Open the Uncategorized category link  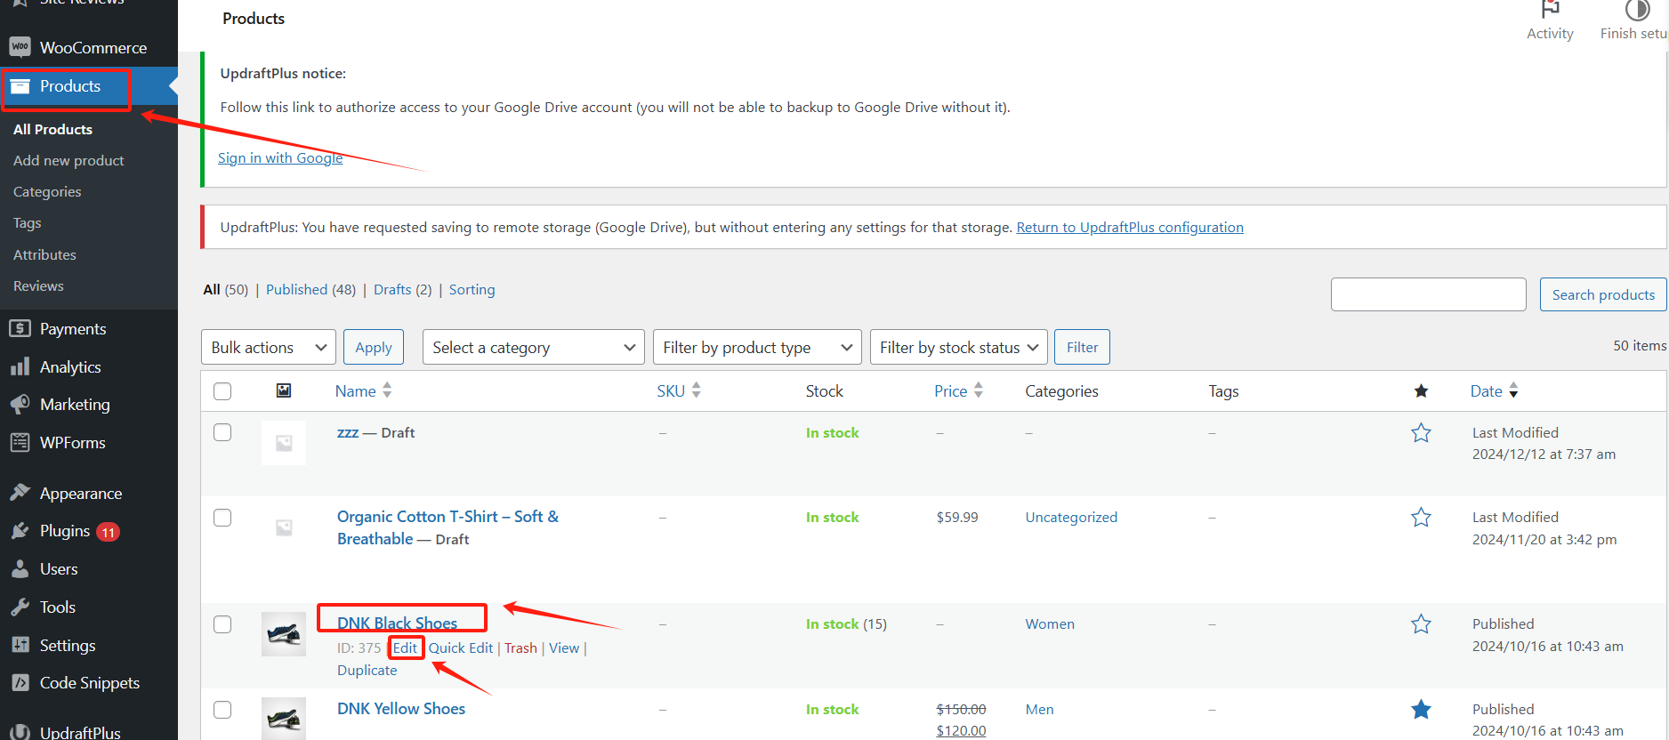(1071, 518)
